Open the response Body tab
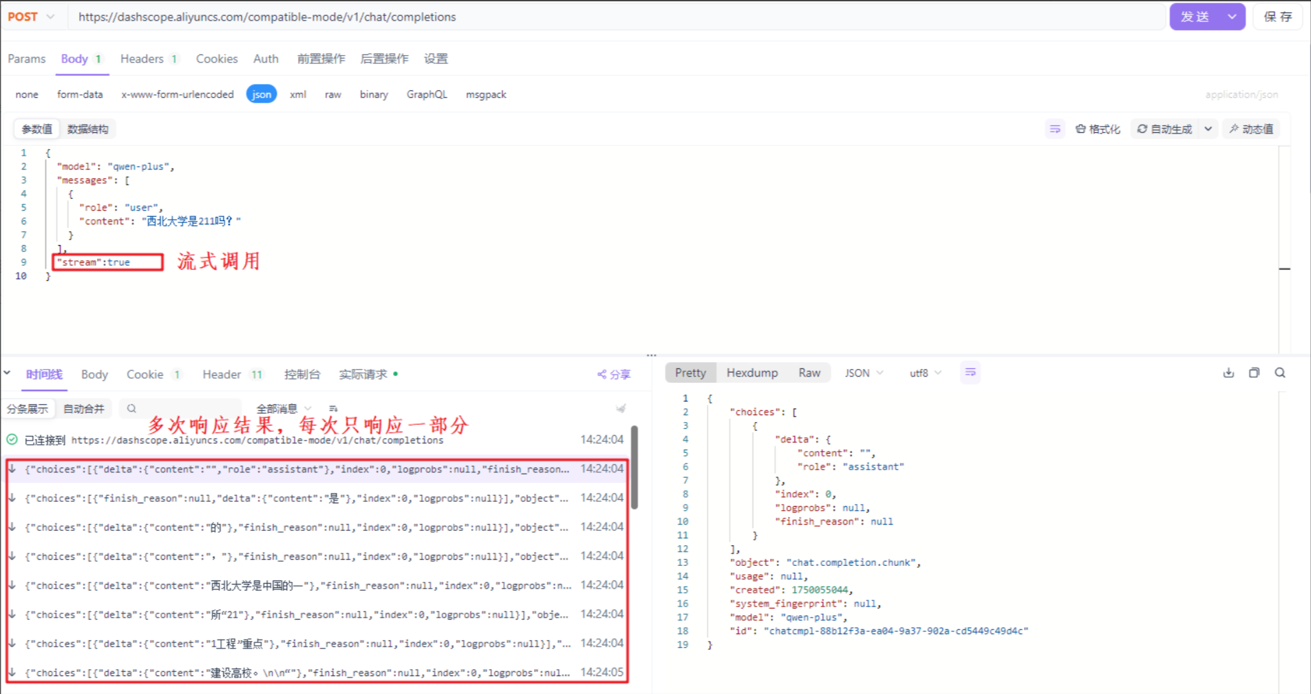Viewport: 1311px width, 694px height. (94, 375)
